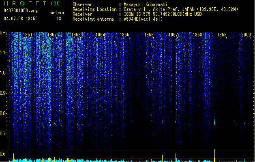Click the kHz axis unit label
Image resolution: width=255 pixels, height=162 pixels.
coord(4,33)
